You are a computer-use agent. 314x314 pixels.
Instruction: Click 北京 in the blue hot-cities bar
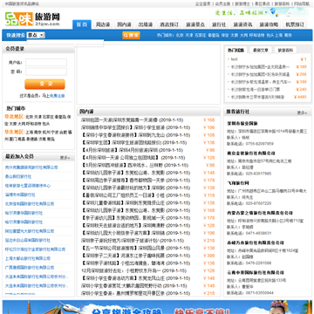tap(180, 35)
